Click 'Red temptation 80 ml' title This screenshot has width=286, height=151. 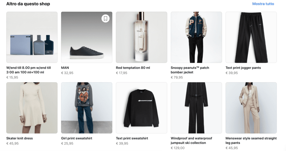(133, 68)
